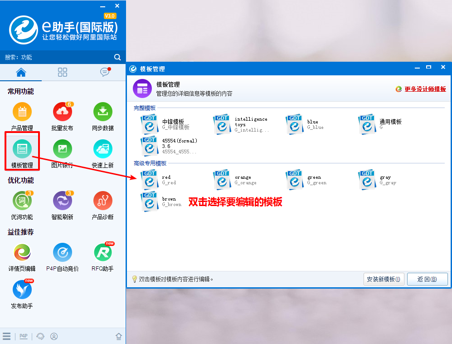The image size is (452, 344).
Task: Launch 详情页编辑 detail page editor
Action: pos(22,252)
